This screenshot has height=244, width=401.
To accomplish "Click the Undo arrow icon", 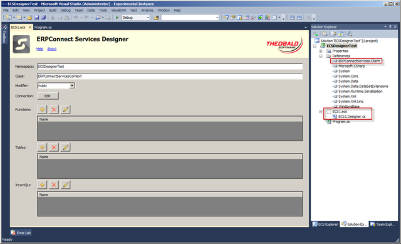I will tap(76, 18).
